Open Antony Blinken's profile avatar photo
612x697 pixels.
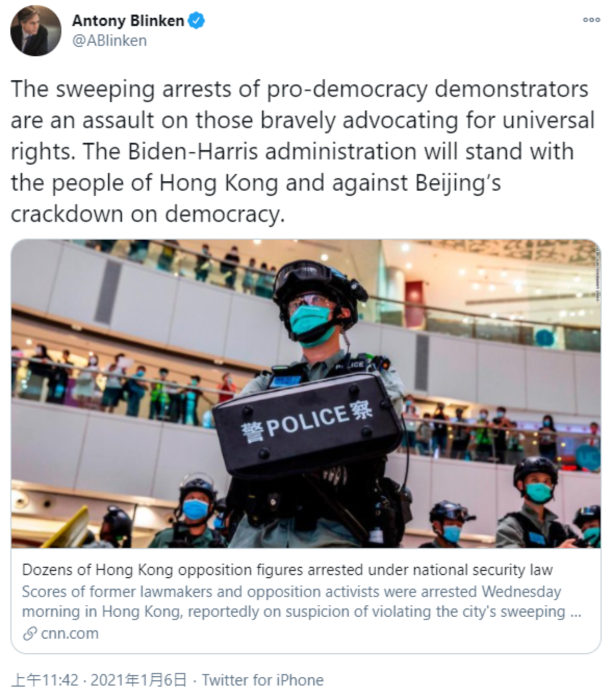pos(36,31)
